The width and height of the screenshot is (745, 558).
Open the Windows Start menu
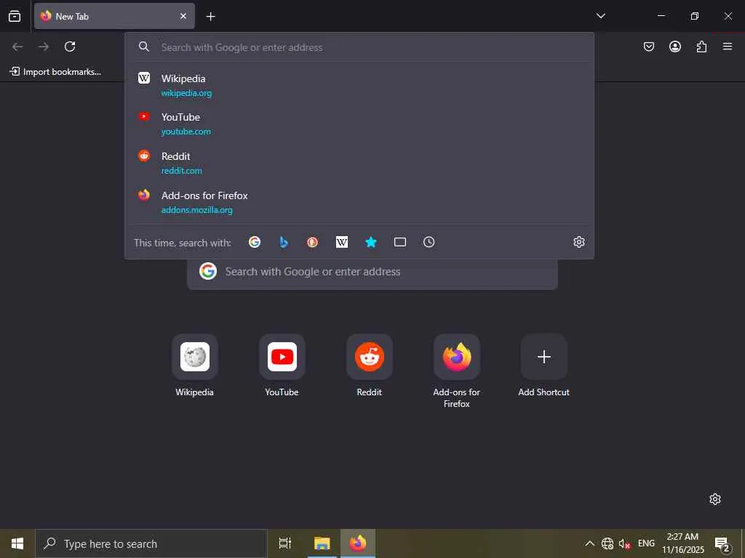[17, 543]
